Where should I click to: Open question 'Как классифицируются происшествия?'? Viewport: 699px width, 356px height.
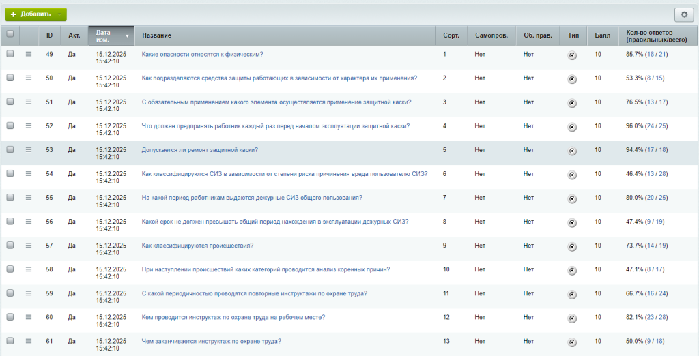(x=197, y=246)
